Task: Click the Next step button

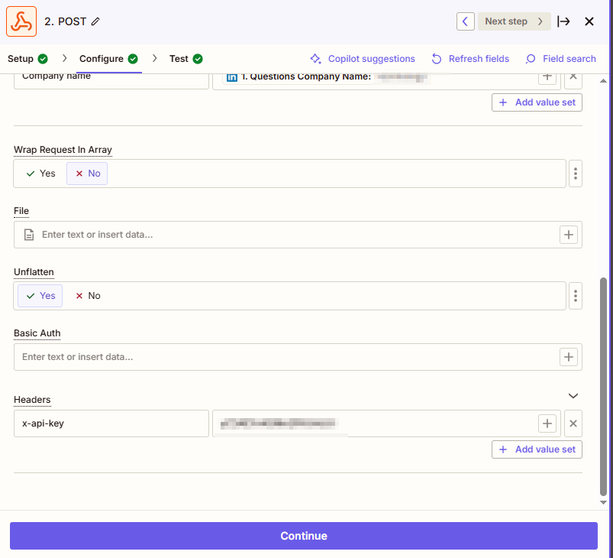Action: click(514, 21)
